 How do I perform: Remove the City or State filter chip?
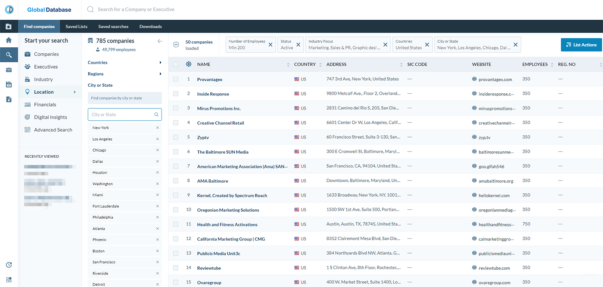(x=516, y=45)
